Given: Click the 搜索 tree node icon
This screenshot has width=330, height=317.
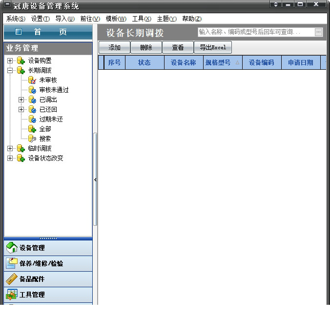Looking at the screenshot, I should [x=32, y=139].
